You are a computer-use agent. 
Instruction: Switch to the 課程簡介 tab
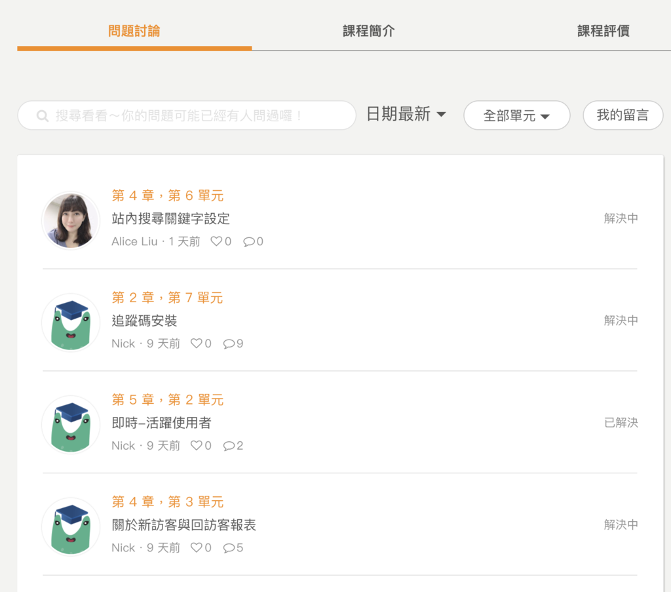click(369, 31)
